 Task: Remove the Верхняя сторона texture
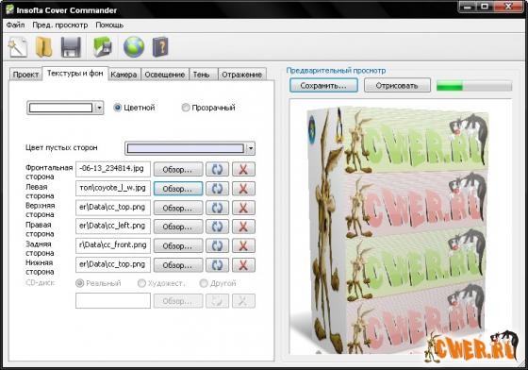[x=243, y=208]
